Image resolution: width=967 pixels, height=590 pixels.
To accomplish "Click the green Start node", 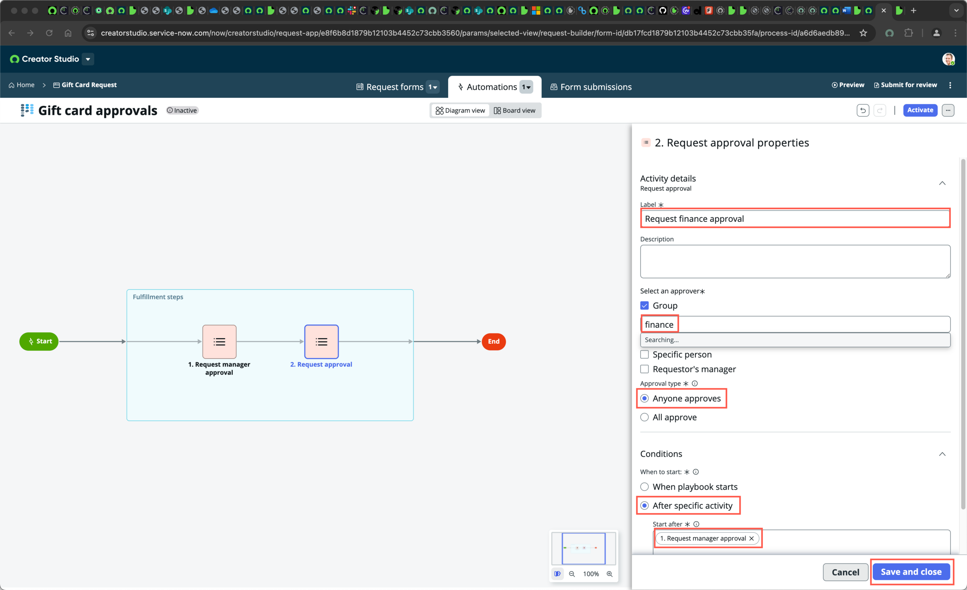I will click(x=39, y=341).
